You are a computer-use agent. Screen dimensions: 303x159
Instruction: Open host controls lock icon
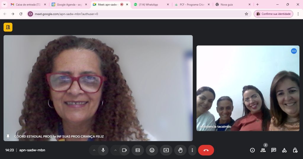(295, 150)
